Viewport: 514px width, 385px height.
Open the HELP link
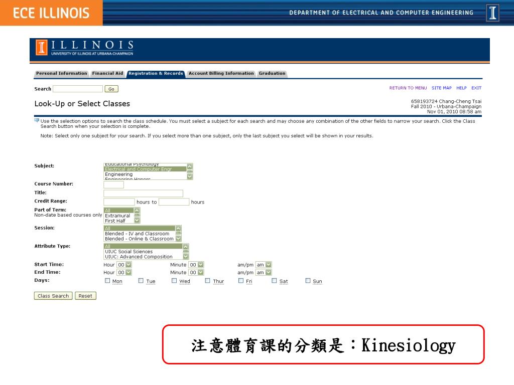coord(461,88)
